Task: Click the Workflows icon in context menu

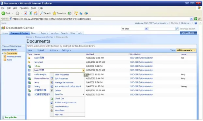Action: 52,111
